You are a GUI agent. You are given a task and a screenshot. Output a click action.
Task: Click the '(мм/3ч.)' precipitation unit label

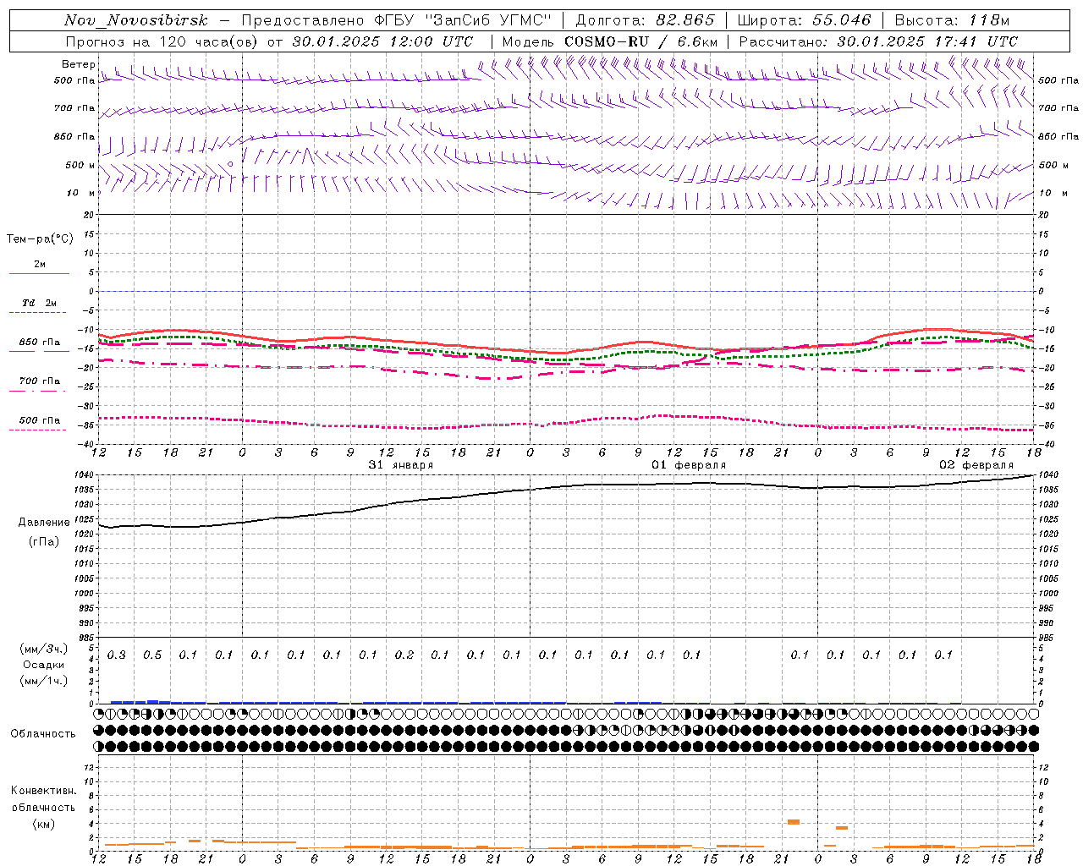click(x=44, y=649)
